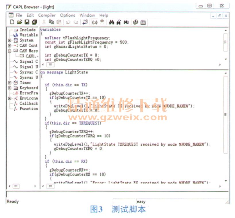Screen dimensions: 235x218
Task: Expand the CAN Cont tree node
Action: click(9, 46)
